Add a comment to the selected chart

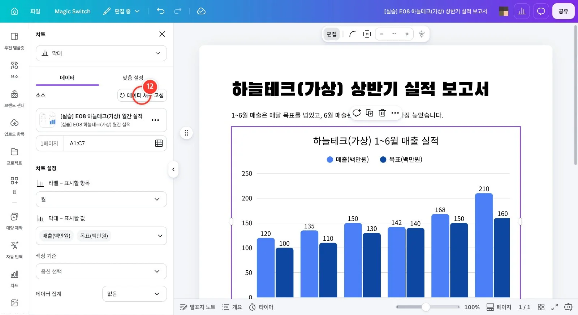pyautogui.click(x=357, y=113)
